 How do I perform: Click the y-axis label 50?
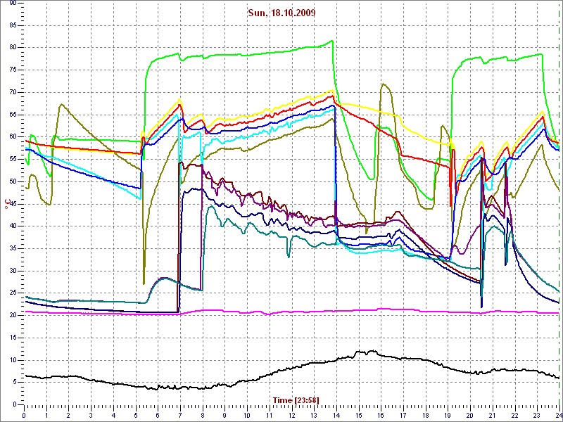click(x=12, y=181)
